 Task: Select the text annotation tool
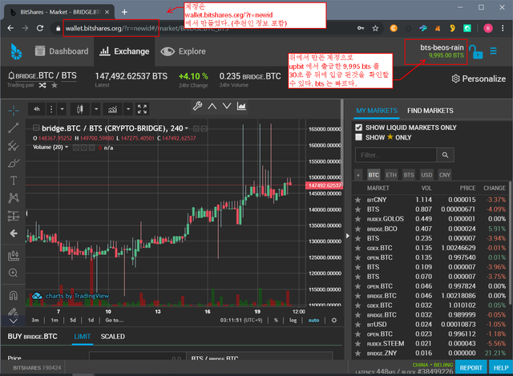click(x=14, y=180)
